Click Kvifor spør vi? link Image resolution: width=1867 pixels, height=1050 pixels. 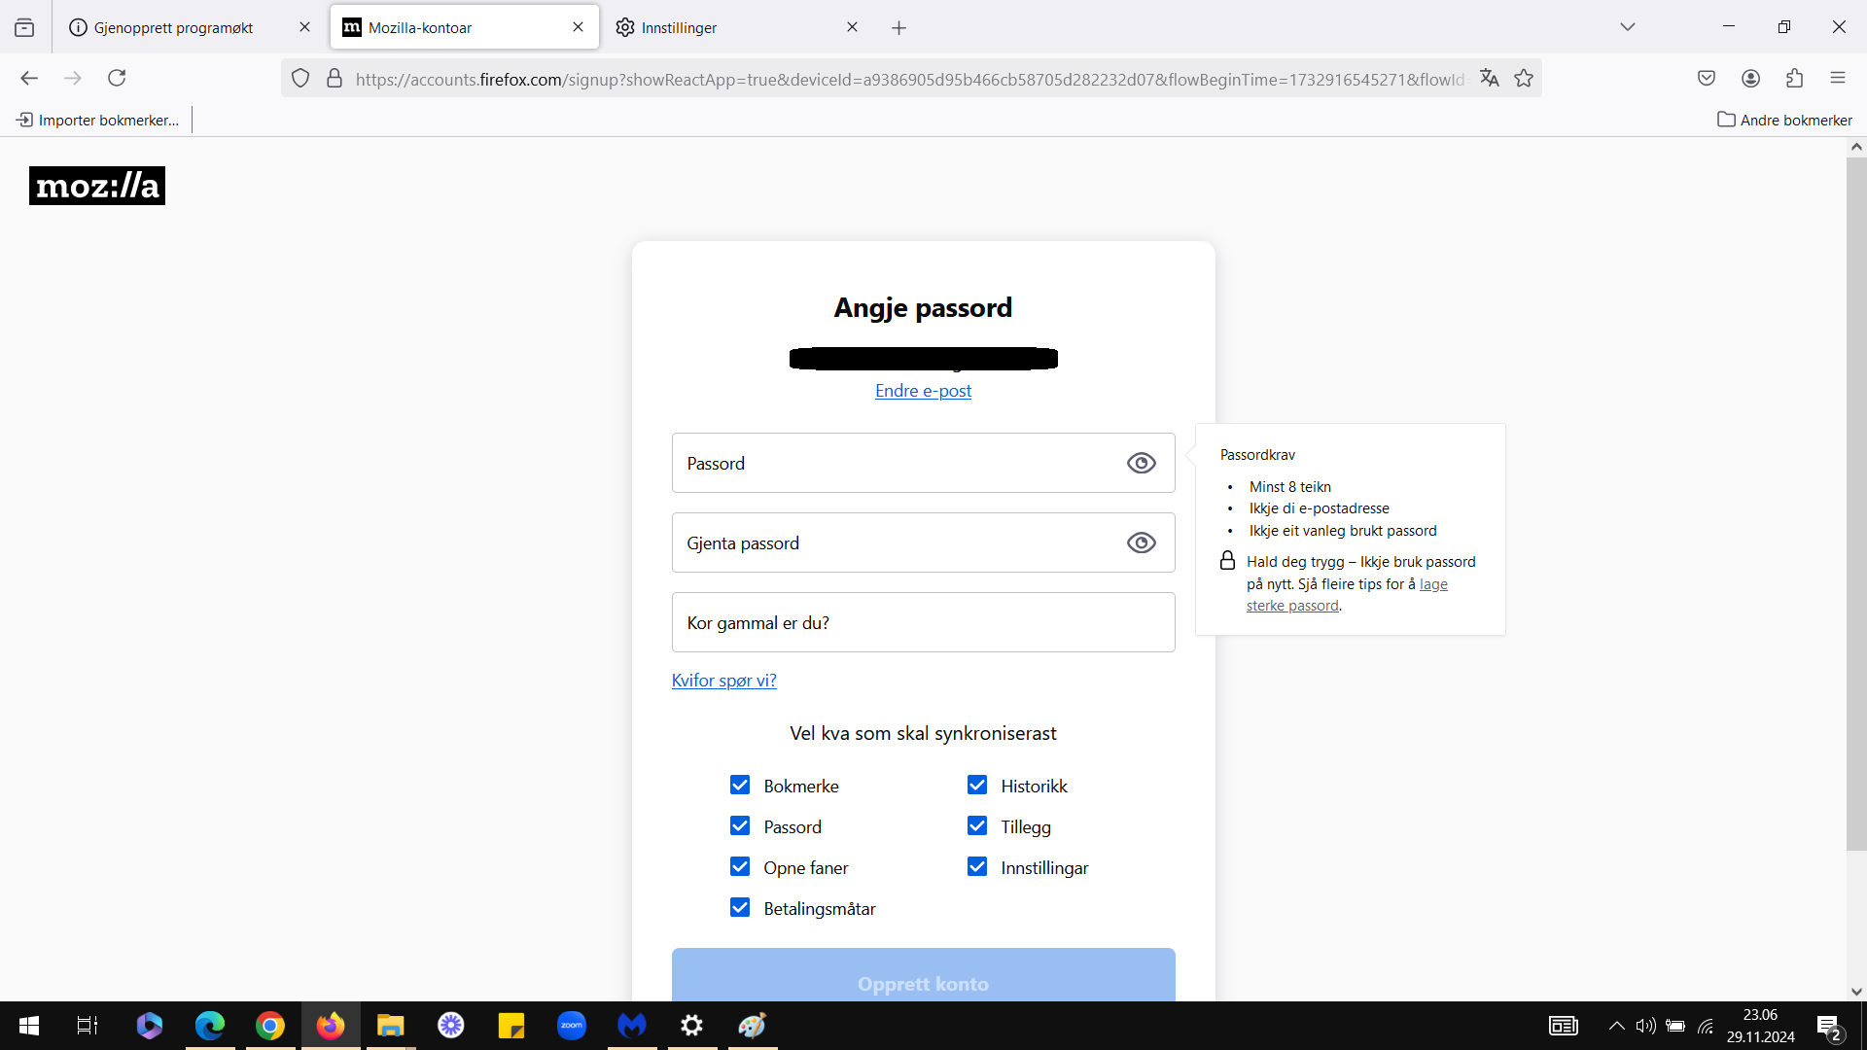723,681
